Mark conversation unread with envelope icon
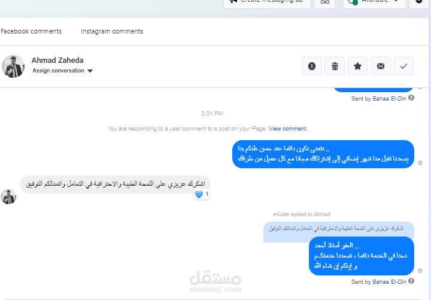Viewport: 431px width, 300px height. coord(381,66)
